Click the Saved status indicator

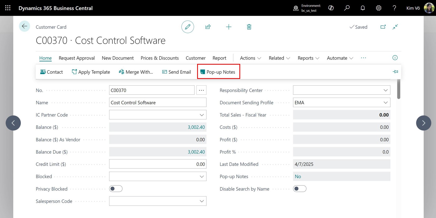tap(358, 27)
